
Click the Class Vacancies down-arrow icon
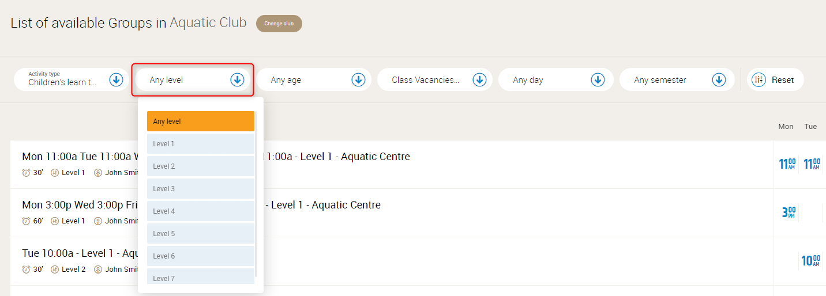[479, 80]
